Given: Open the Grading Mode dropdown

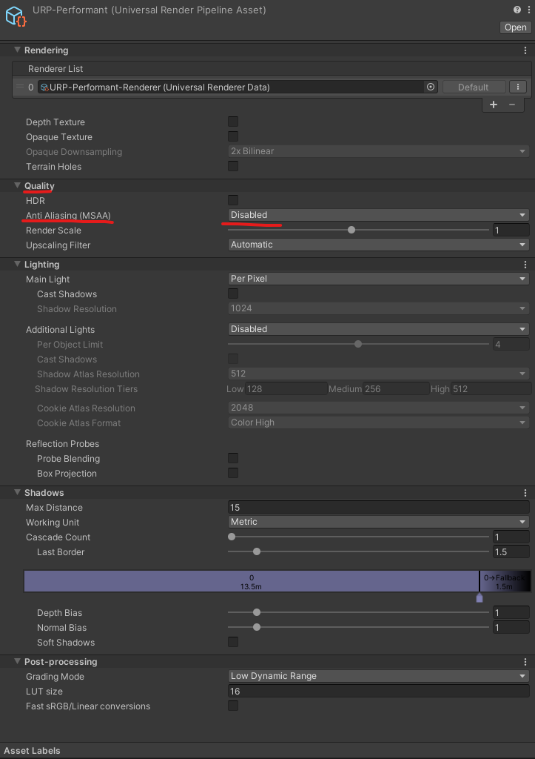Looking at the screenshot, I should [378, 676].
